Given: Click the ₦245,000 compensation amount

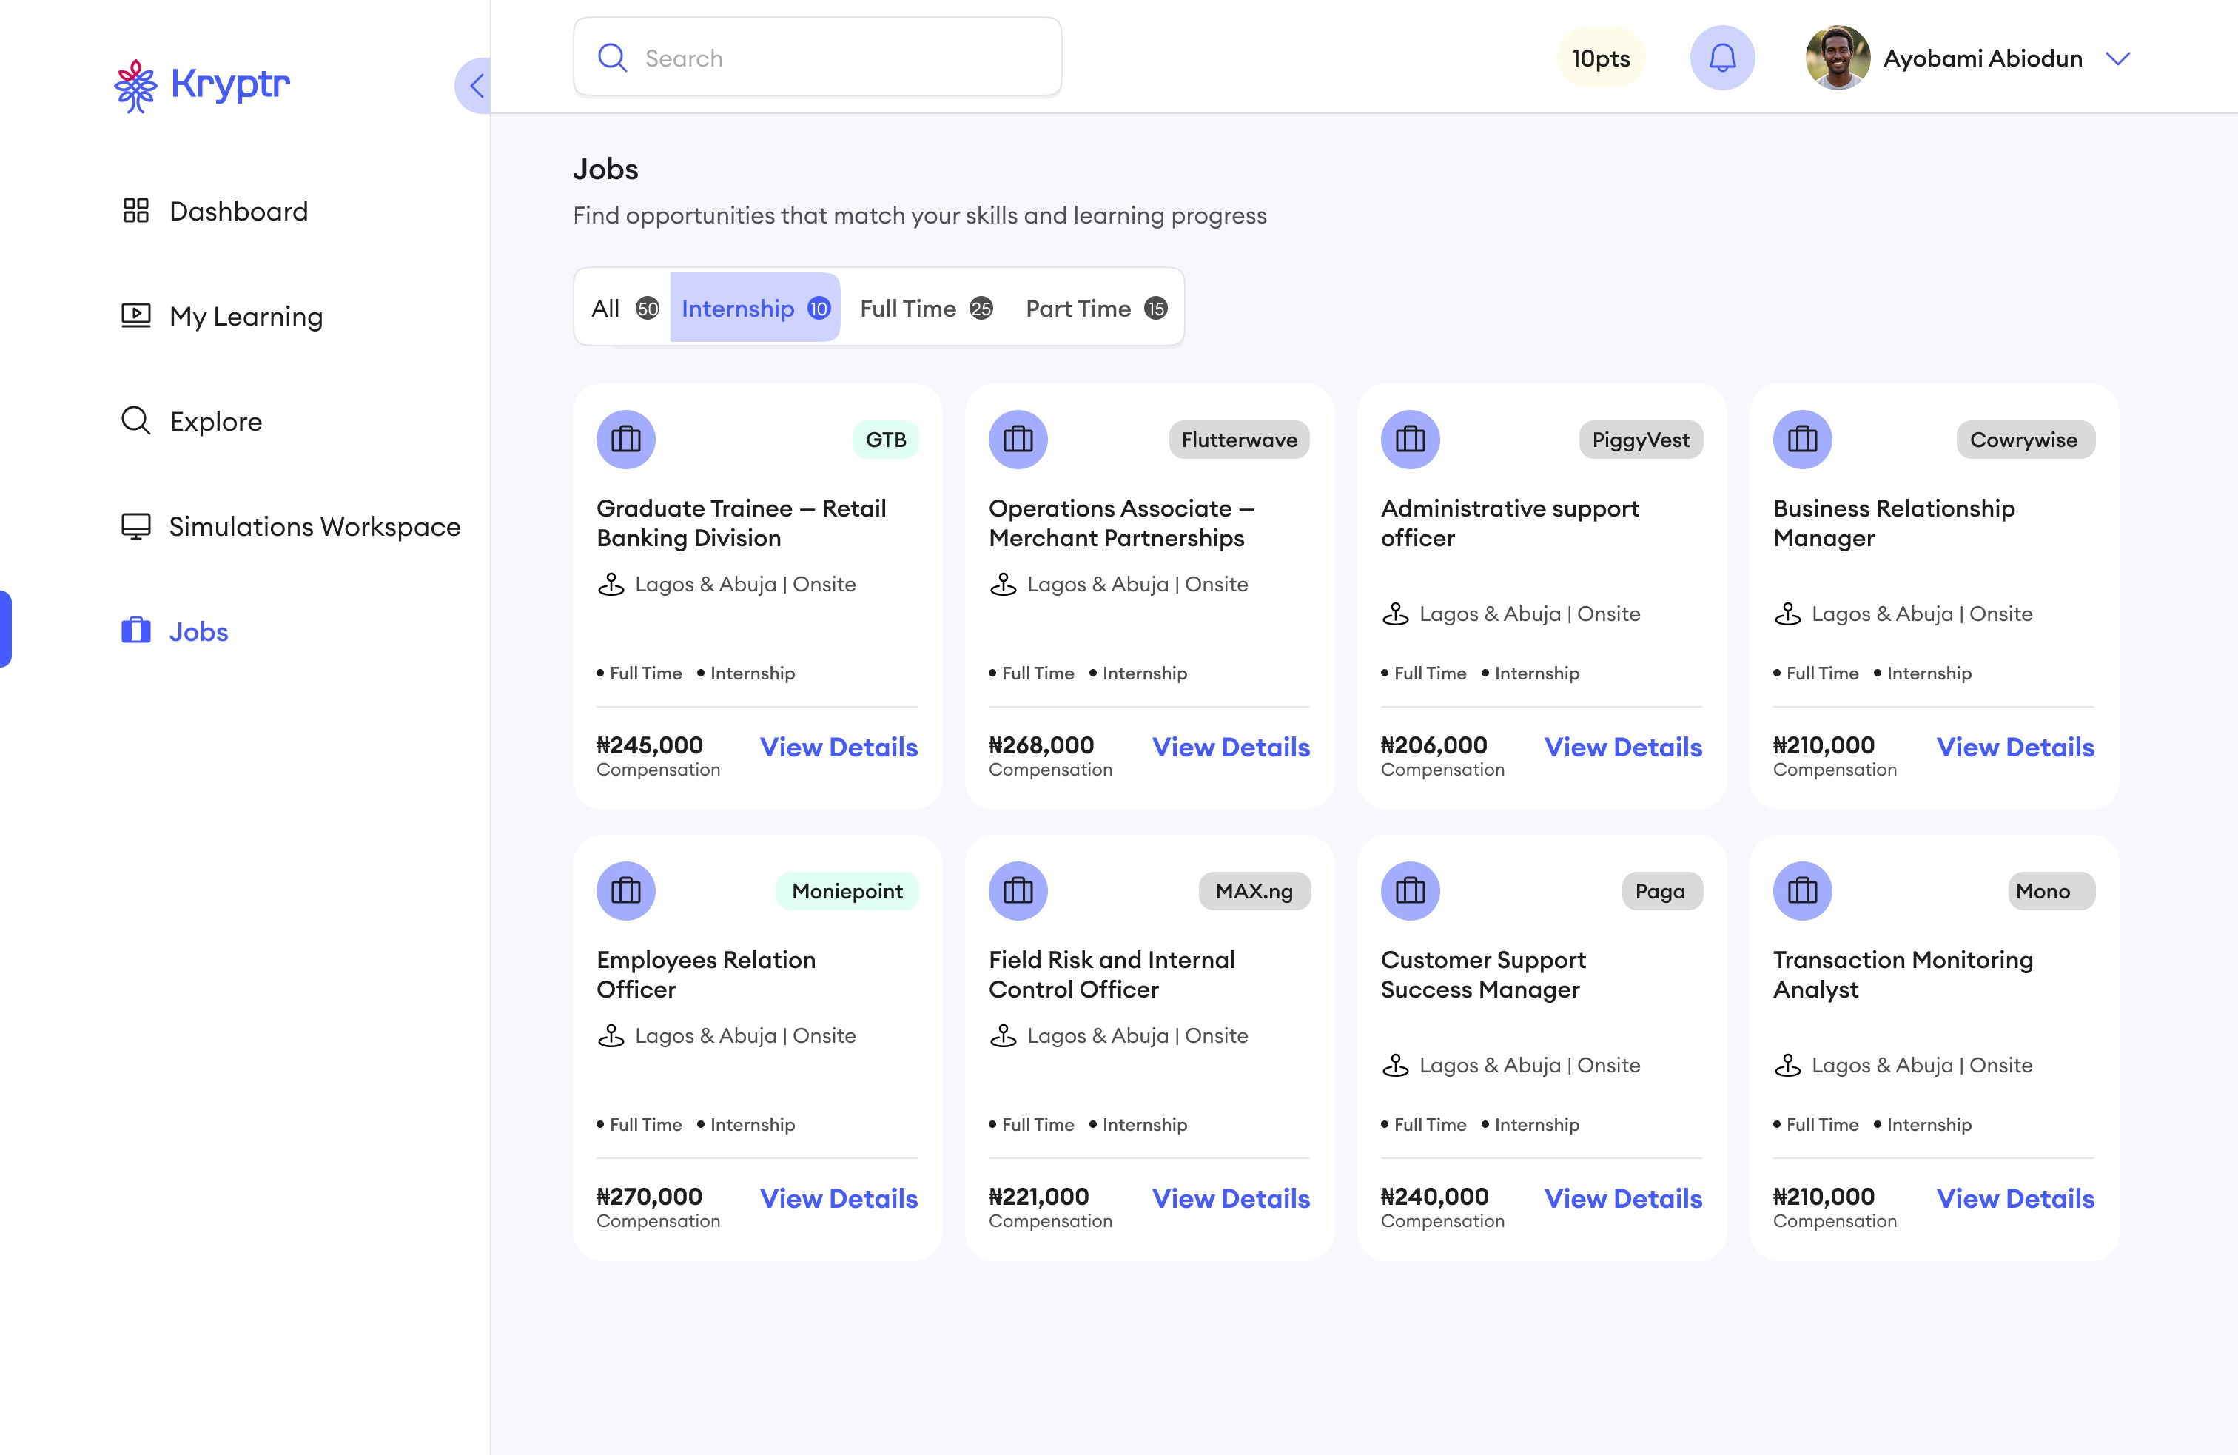Looking at the screenshot, I should (x=650, y=745).
